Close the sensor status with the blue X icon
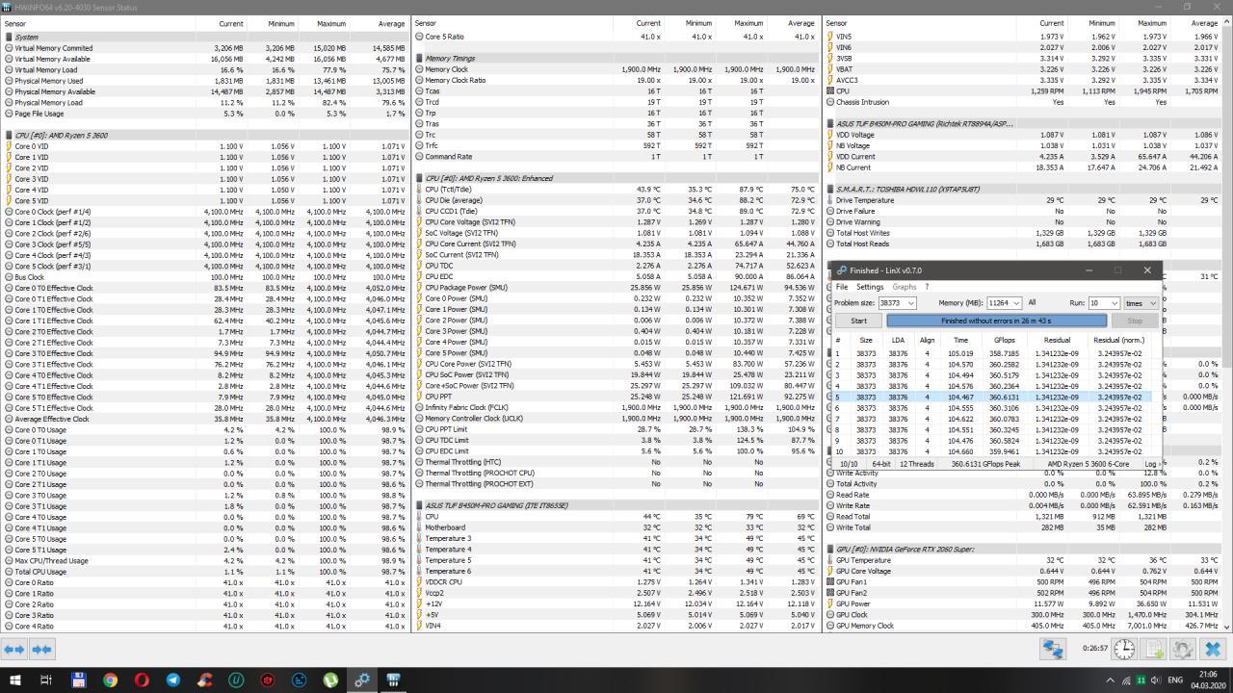 (x=1213, y=650)
